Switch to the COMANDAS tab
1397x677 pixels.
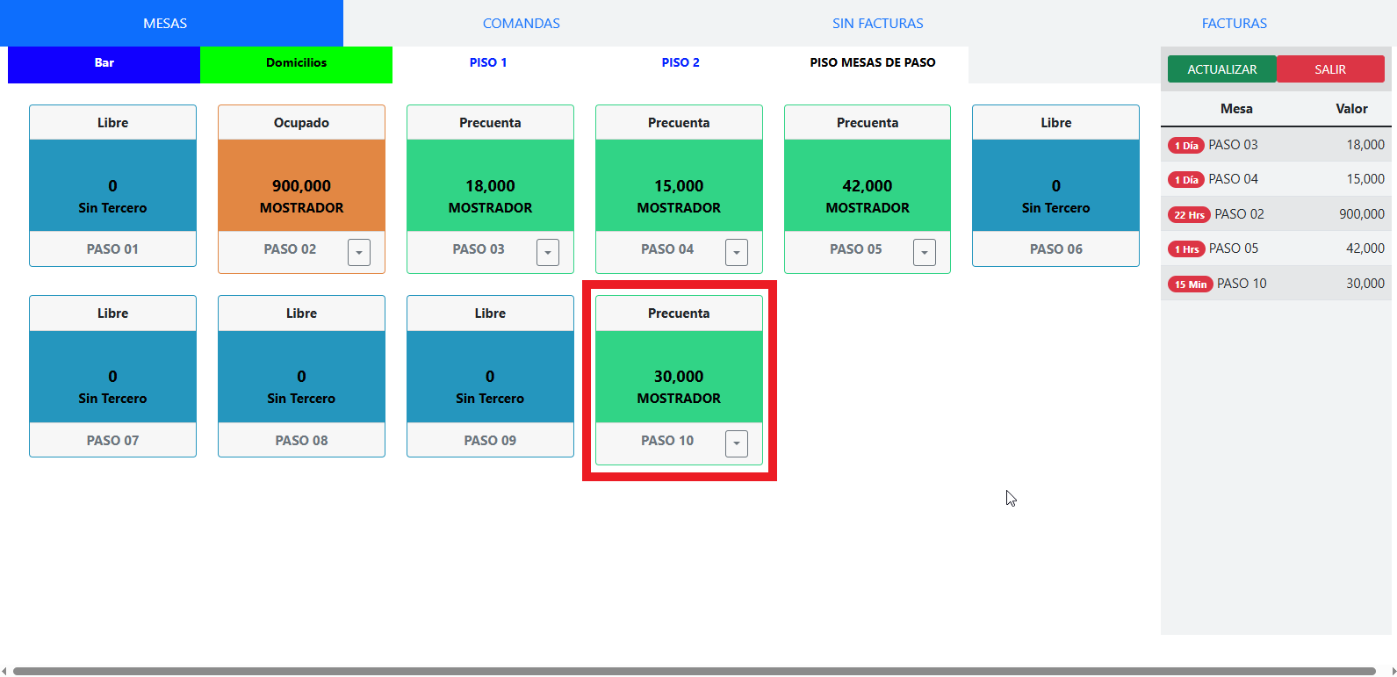[521, 24]
